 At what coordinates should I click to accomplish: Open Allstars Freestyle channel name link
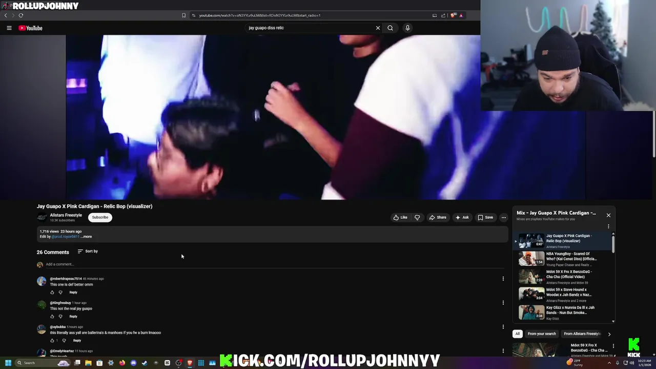pos(66,215)
